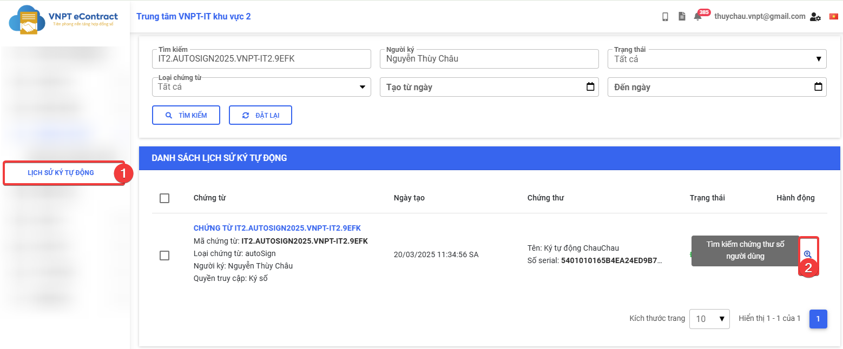Click the magnifier certificate search action icon

(808, 254)
